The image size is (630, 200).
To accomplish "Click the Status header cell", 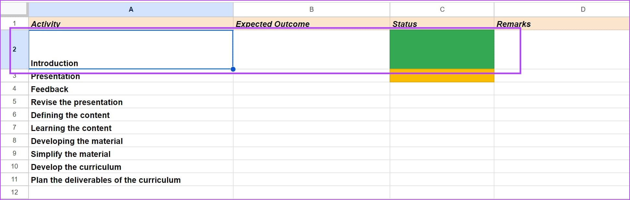I will [x=442, y=23].
